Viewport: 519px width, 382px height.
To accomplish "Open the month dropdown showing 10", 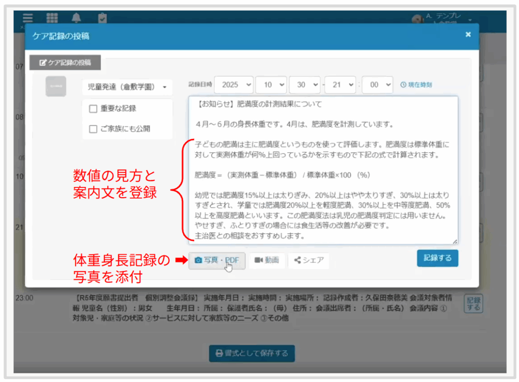I will [x=271, y=85].
